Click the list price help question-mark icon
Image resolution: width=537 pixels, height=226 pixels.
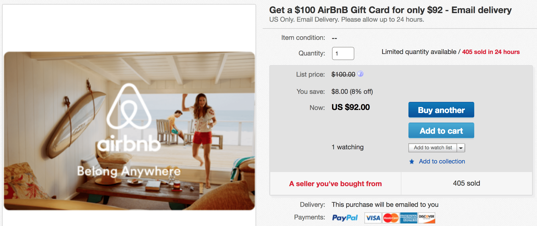[360, 74]
